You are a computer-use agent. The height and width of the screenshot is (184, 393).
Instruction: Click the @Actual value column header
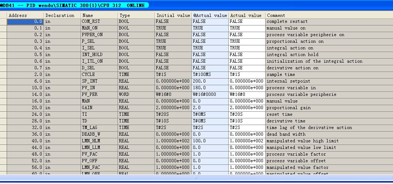pos(210,15)
